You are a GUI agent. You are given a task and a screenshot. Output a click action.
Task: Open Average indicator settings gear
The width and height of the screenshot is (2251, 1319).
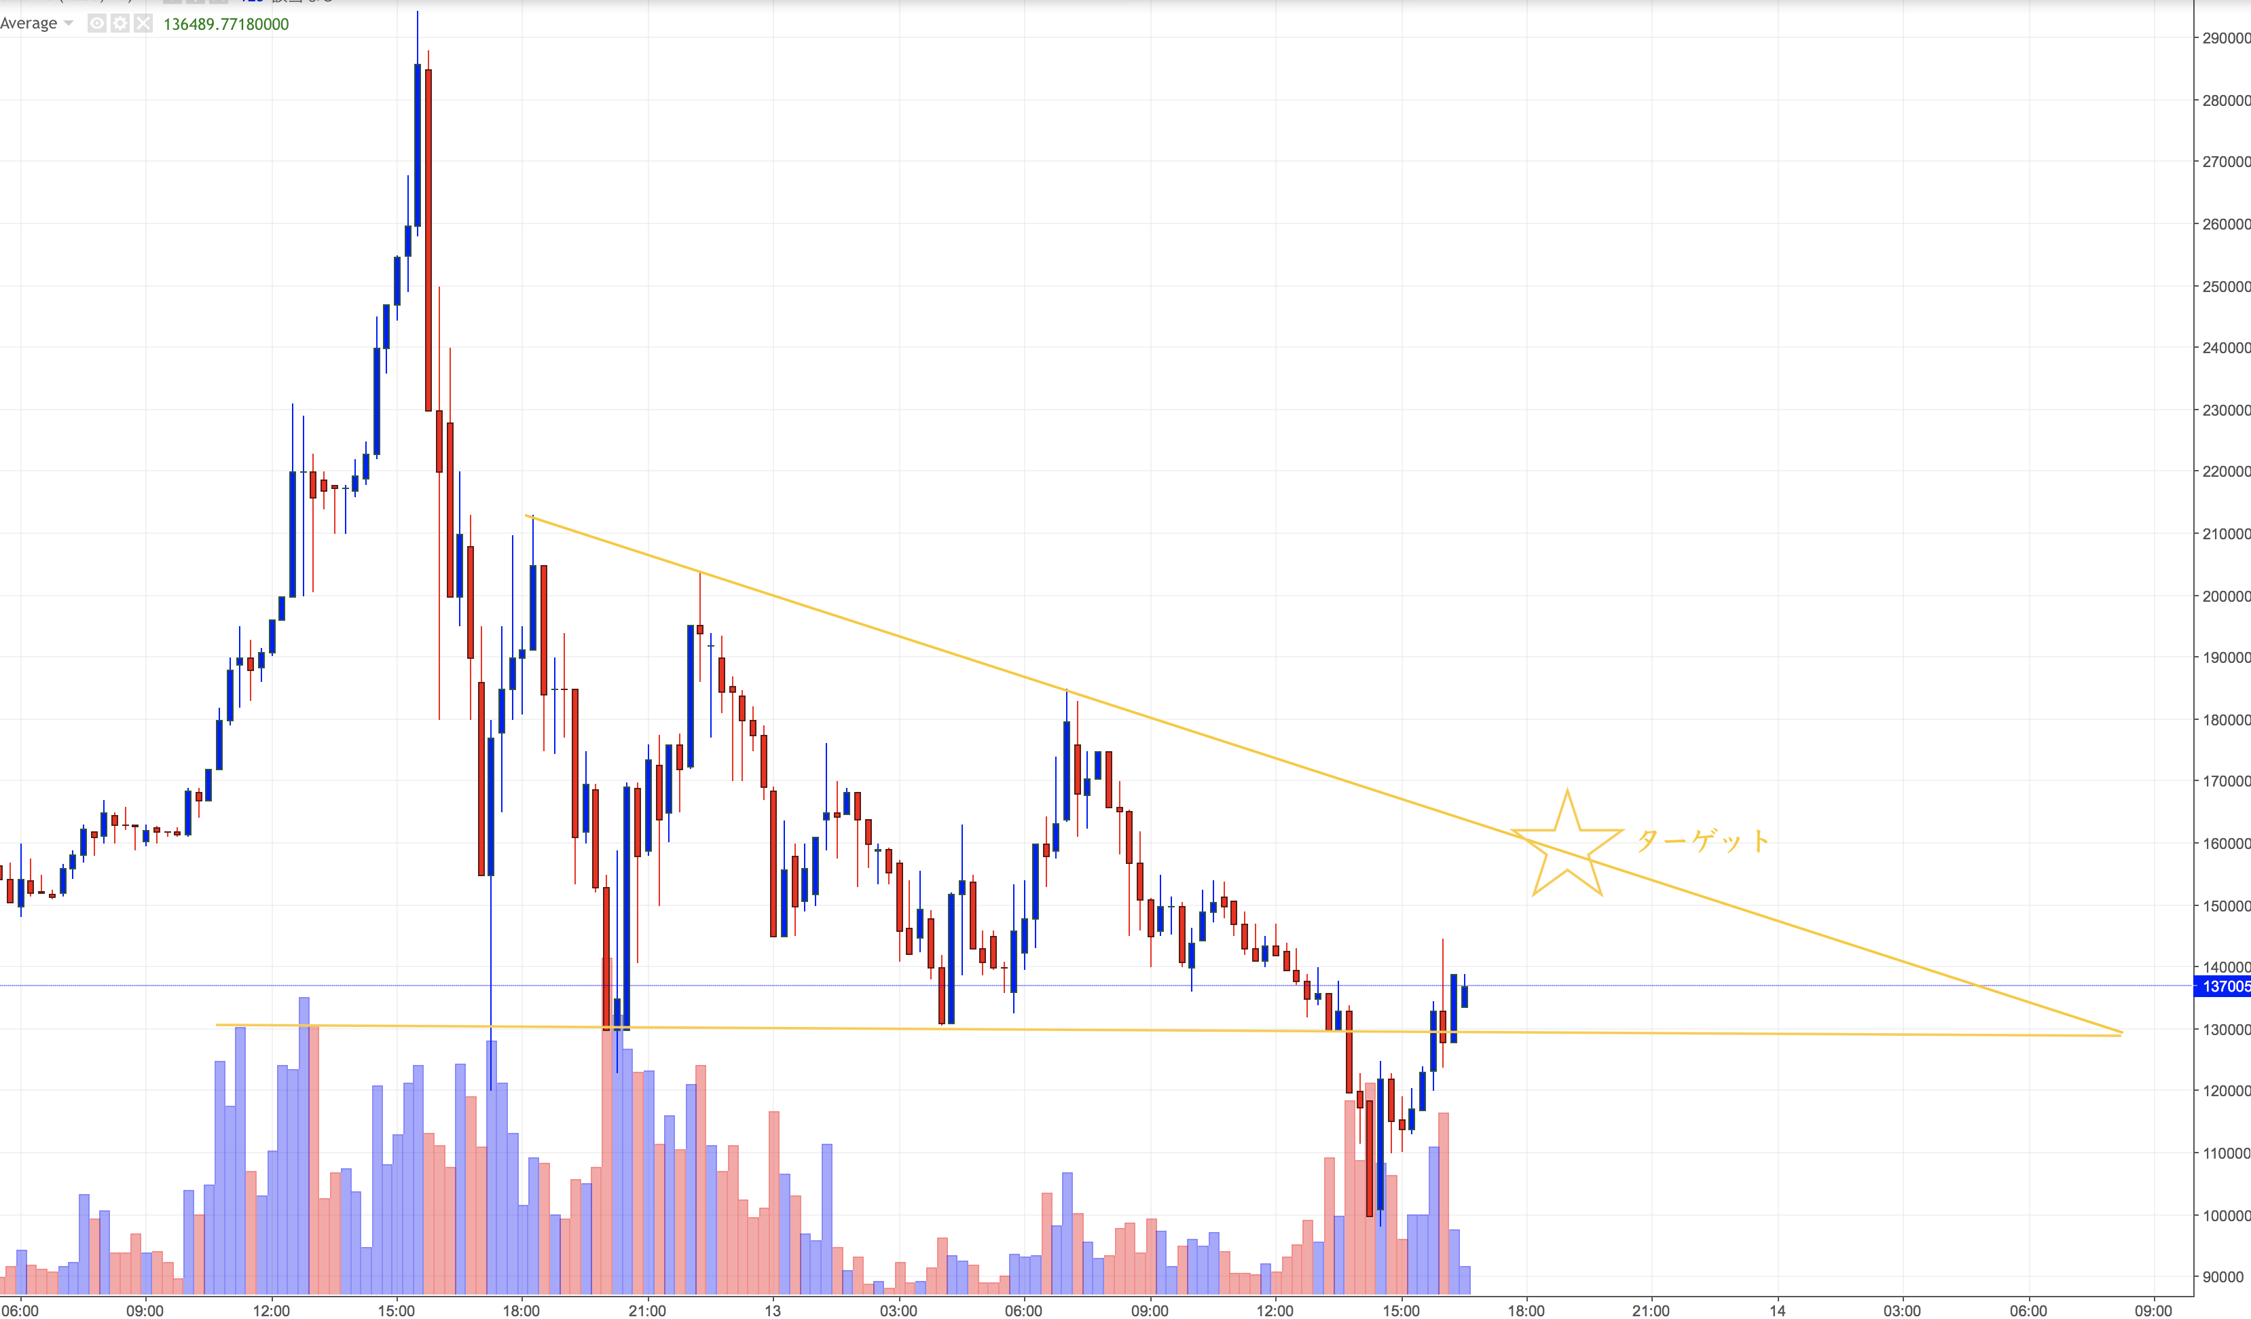(x=120, y=23)
